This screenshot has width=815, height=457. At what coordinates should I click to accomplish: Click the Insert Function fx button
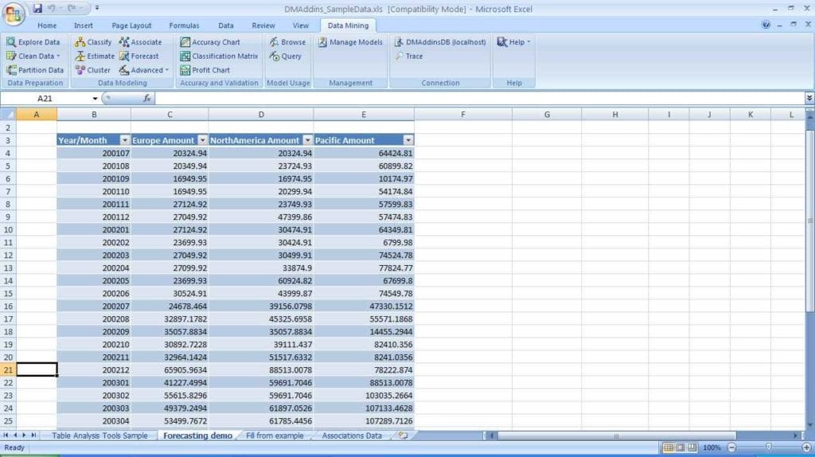coord(146,98)
